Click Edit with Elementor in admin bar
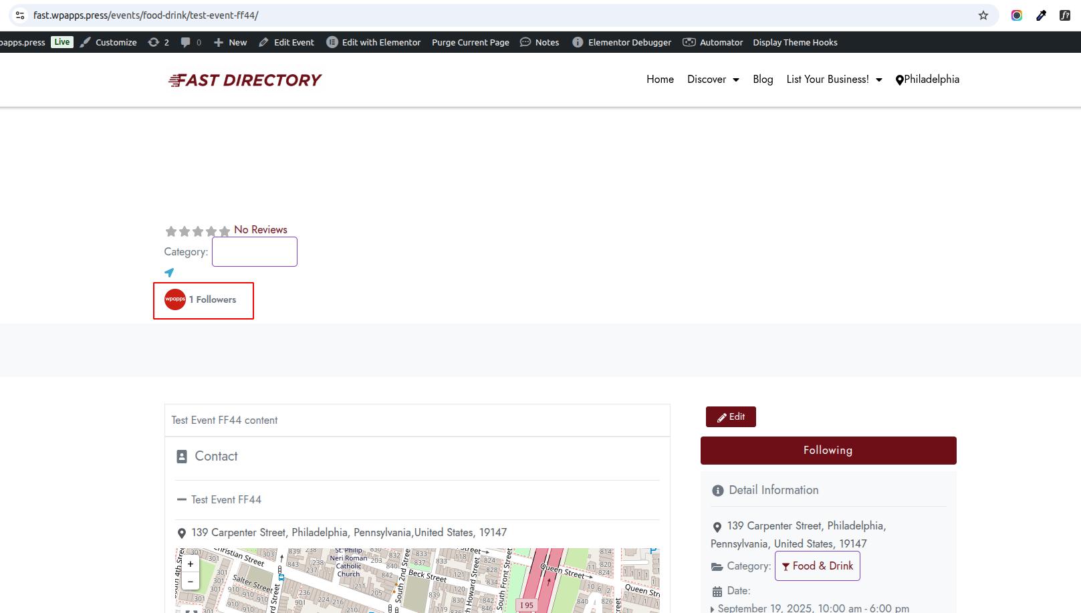This screenshot has width=1081, height=613. pos(374,42)
